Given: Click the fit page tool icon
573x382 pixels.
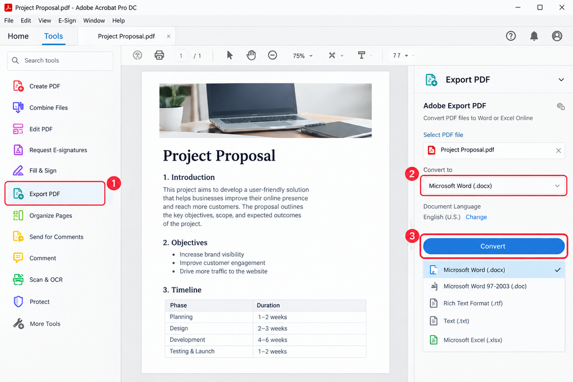Looking at the screenshot, I should (332, 55).
